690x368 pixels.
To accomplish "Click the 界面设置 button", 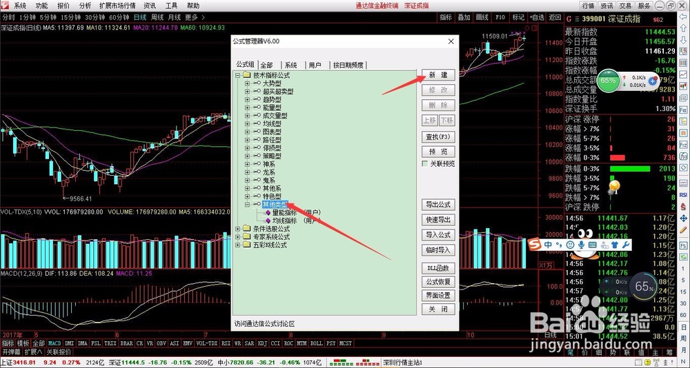I will [438, 296].
